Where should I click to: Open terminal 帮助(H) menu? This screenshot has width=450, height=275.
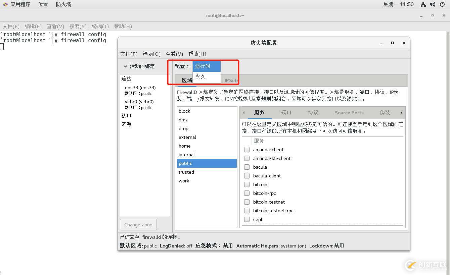[123, 26]
